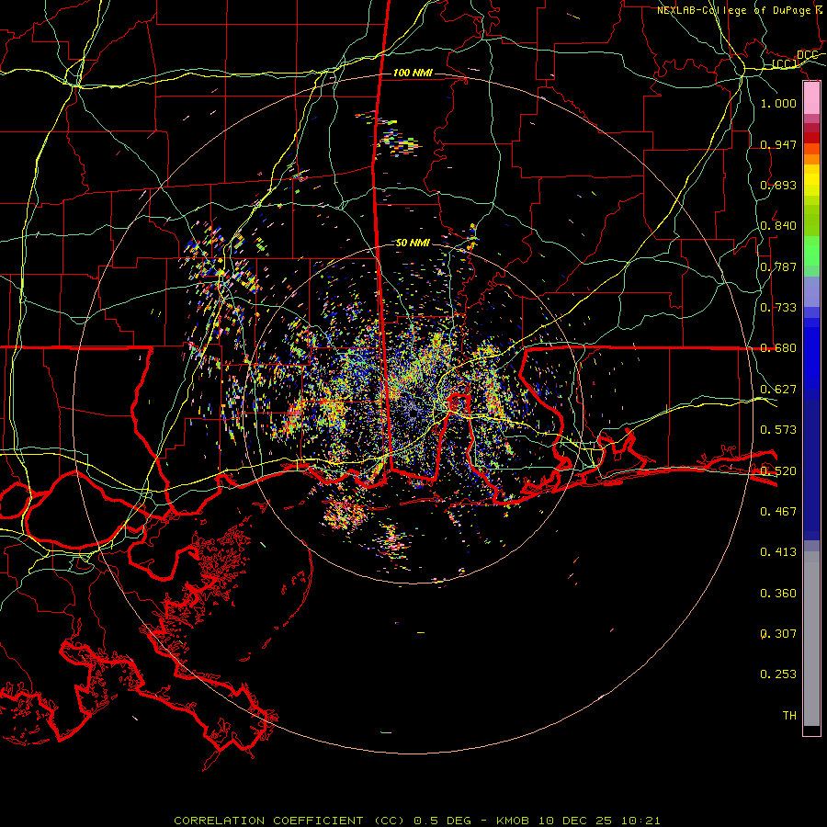Click the 100 NMI range ring label
Image resolution: width=827 pixels, height=827 pixels.
tap(413, 73)
